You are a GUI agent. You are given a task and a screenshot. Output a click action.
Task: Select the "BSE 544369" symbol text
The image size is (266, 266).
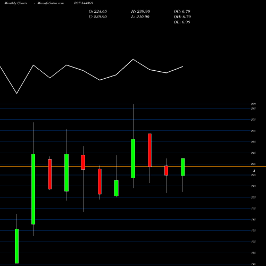pyautogui.click(x=84, y=3)
